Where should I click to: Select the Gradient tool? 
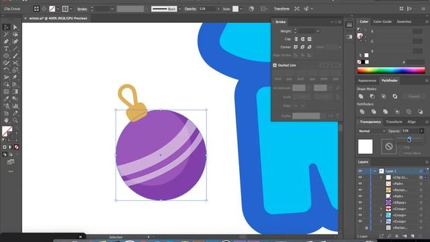[15, 91]
